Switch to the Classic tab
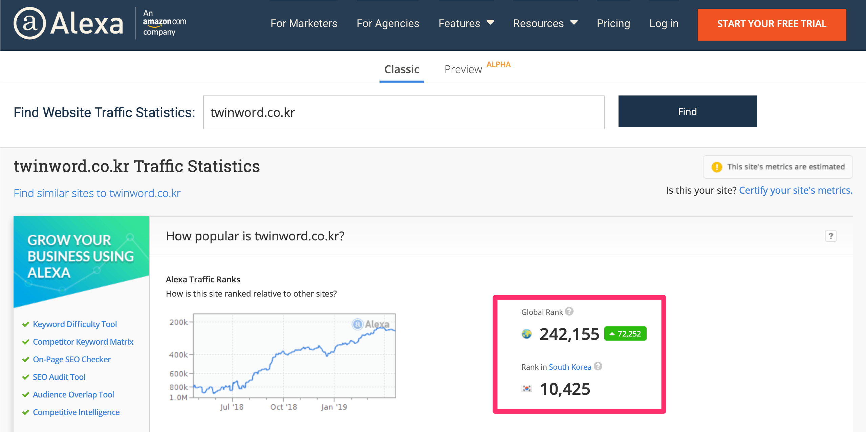The image size is (866, 432). click(402, 69)
